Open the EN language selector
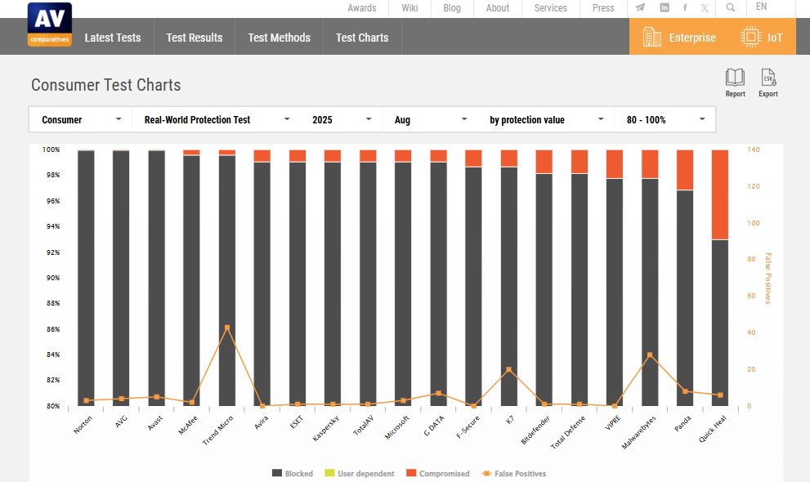This screenshot has width=810, height=482. click(762, 7)
